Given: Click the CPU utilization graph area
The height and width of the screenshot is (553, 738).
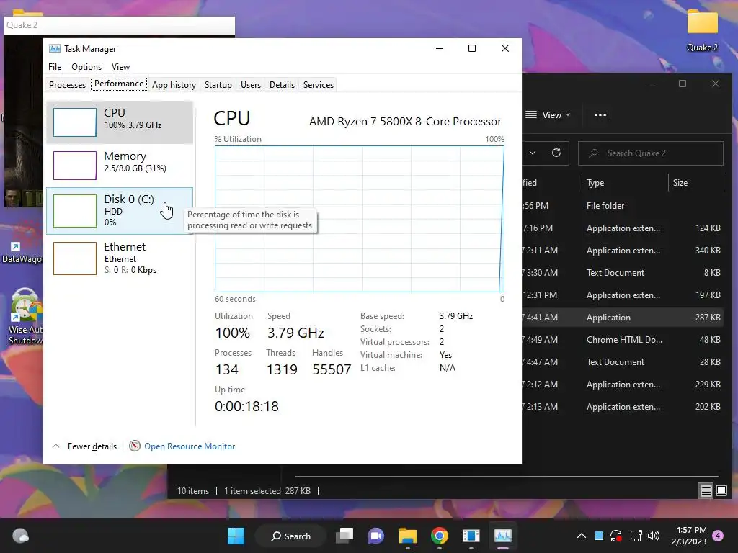Looking at the screenshot, I should [x=359, y=219].
